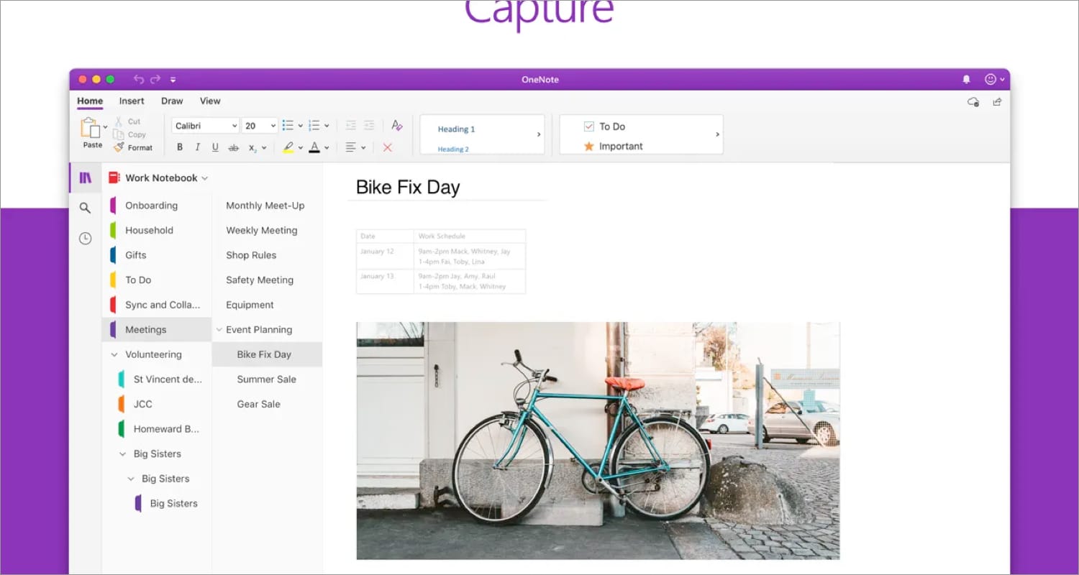Screen dimensions: 1079x575
Task: Click the red X delete icon
Action: point(388,147)
